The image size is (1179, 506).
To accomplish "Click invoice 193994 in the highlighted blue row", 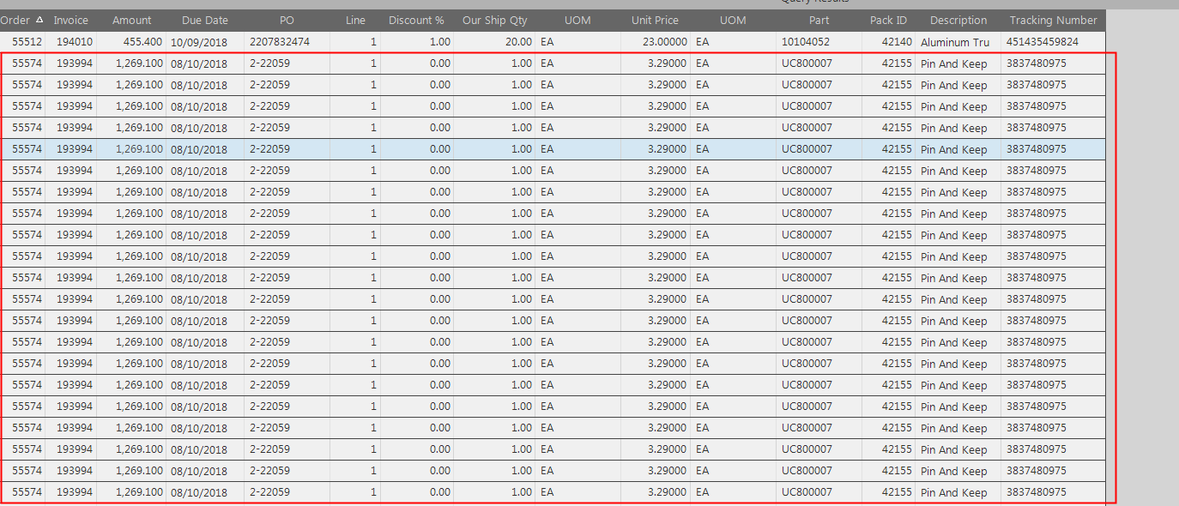I will (75, 149).
